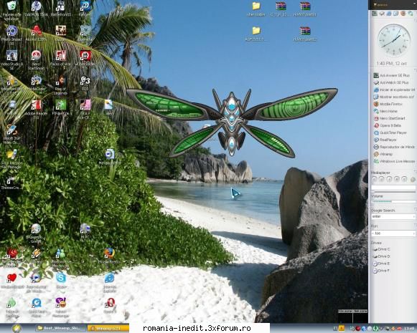Screen dimensions: 417x333
Task: Open Drive F in sidebar Drives
Action: (x=381, y=271)
